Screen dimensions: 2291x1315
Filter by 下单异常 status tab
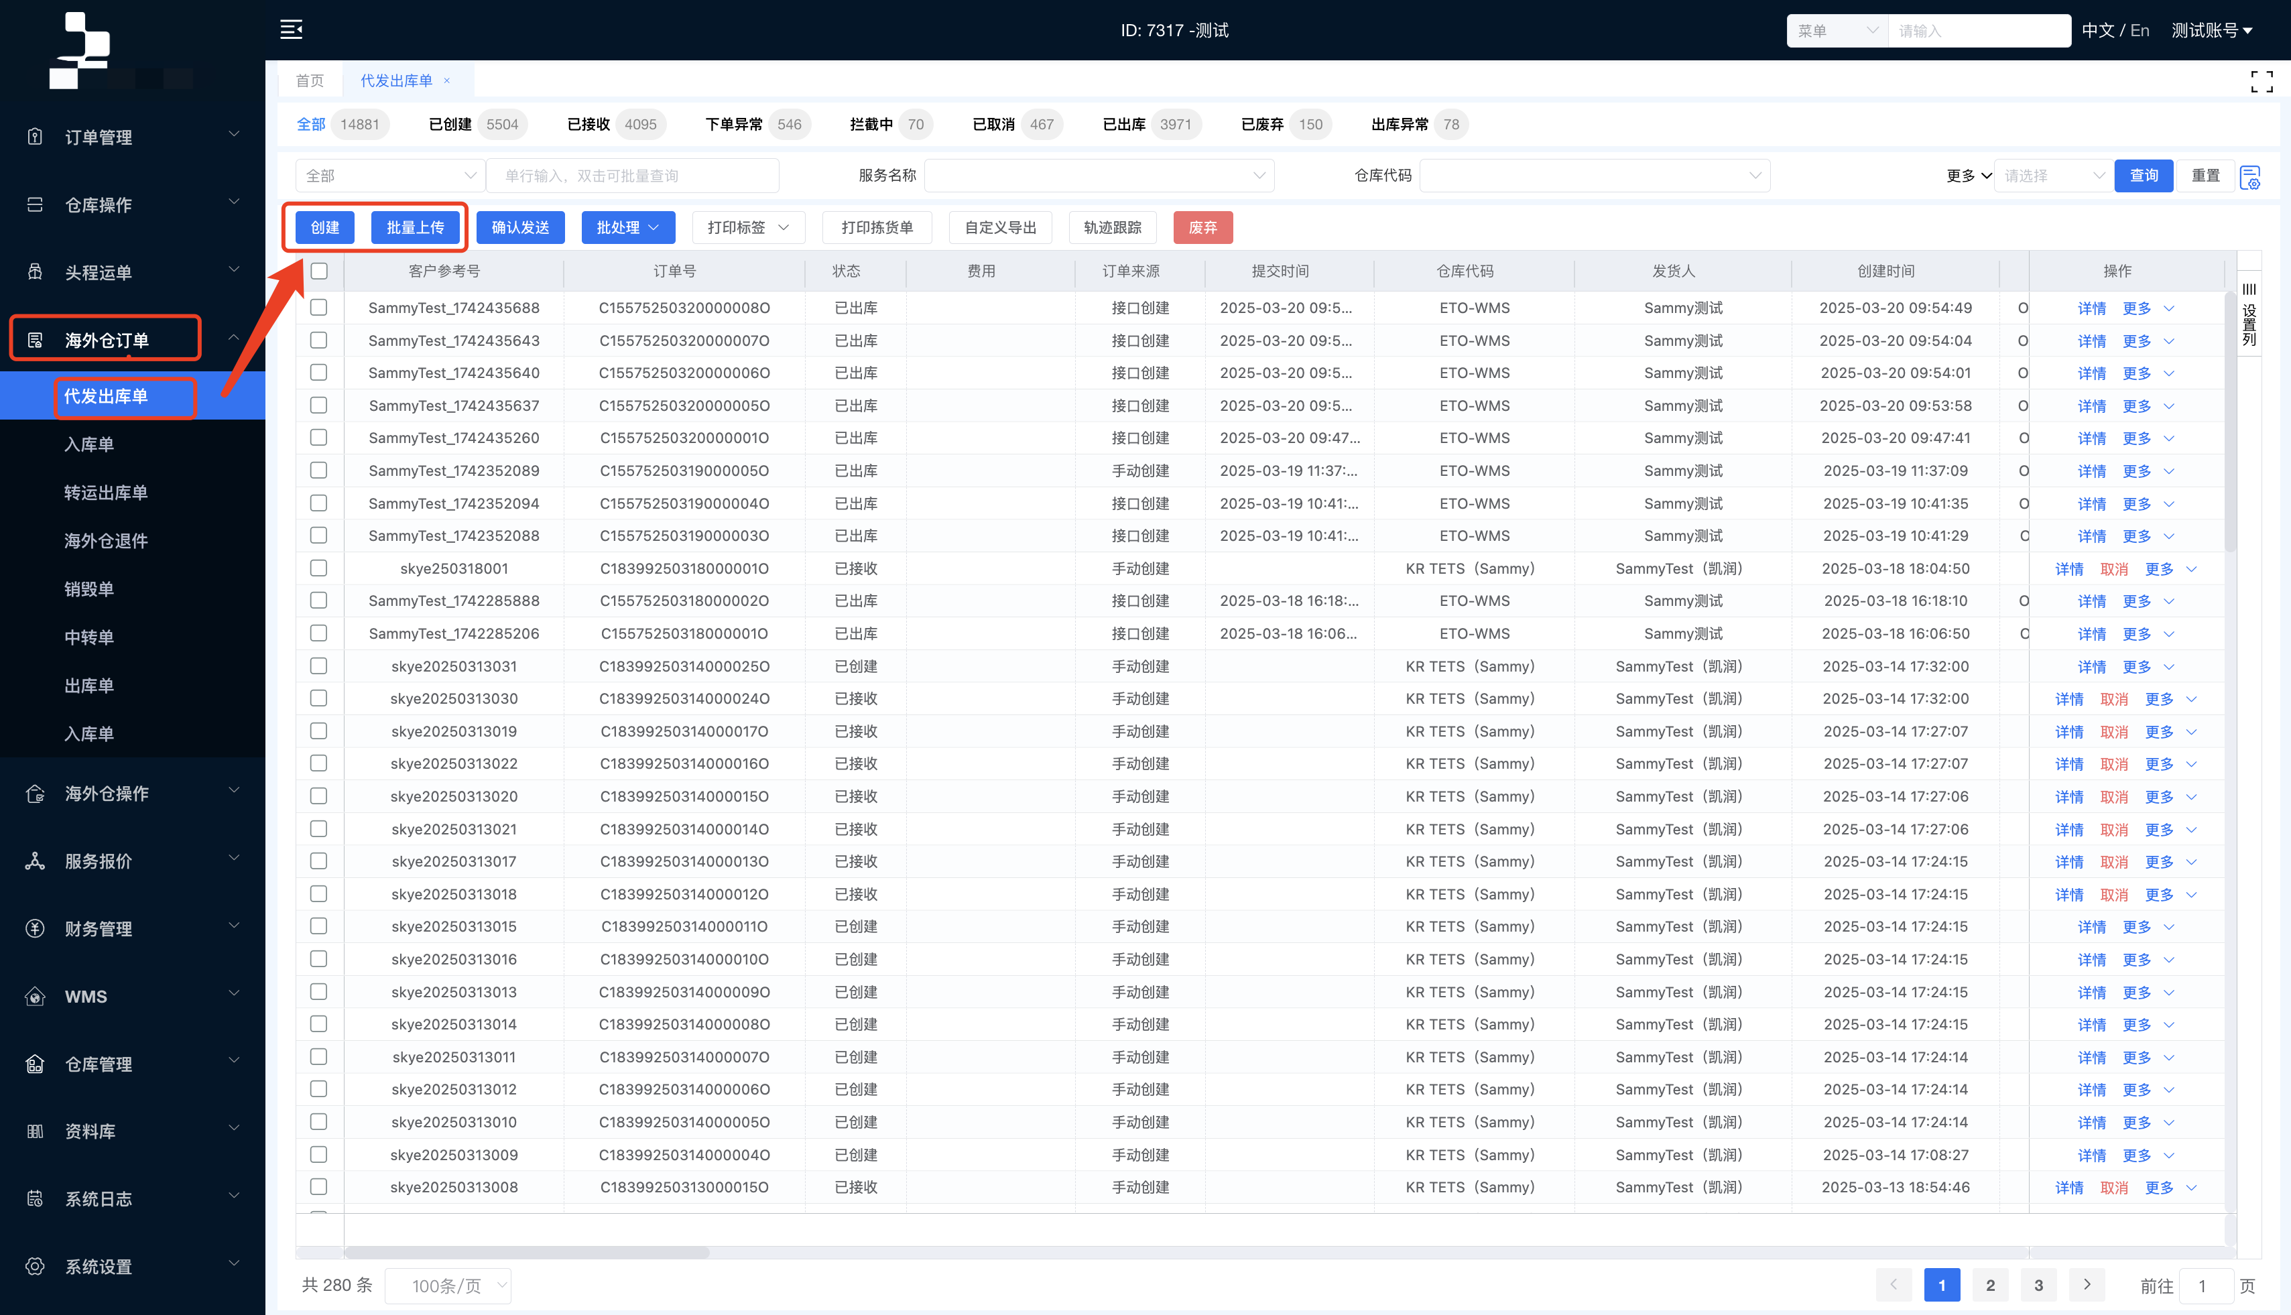757,125
